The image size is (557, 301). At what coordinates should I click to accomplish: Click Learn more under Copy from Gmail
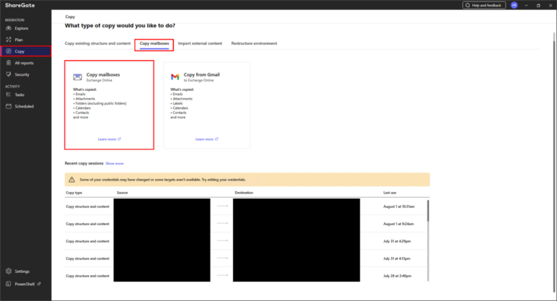coord(206,139)
